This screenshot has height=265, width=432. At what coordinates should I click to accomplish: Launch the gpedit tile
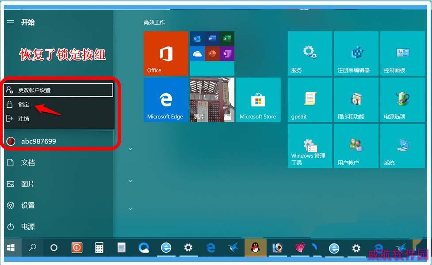310,100
